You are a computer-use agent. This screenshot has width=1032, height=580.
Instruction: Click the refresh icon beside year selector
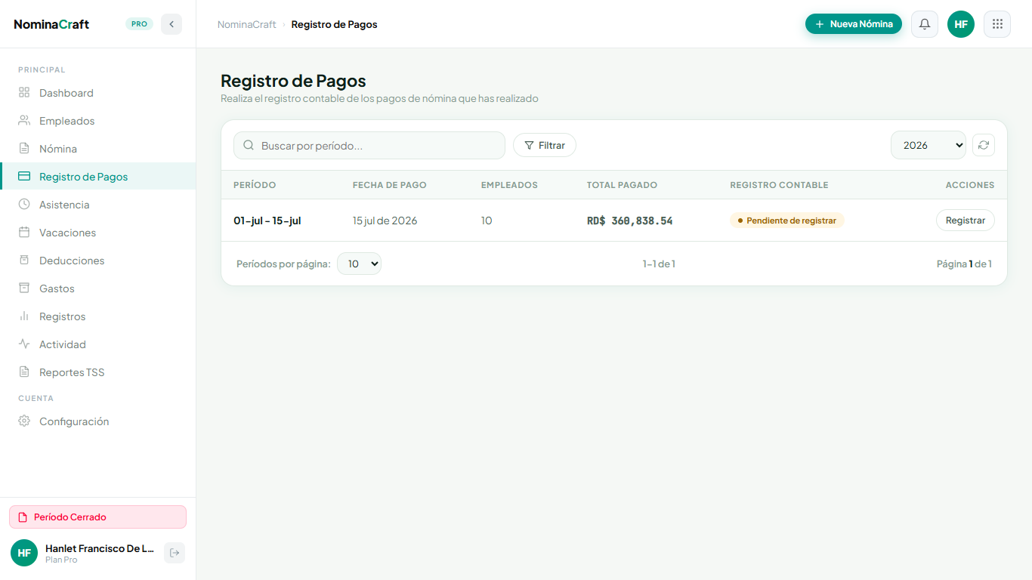[983, 145]
